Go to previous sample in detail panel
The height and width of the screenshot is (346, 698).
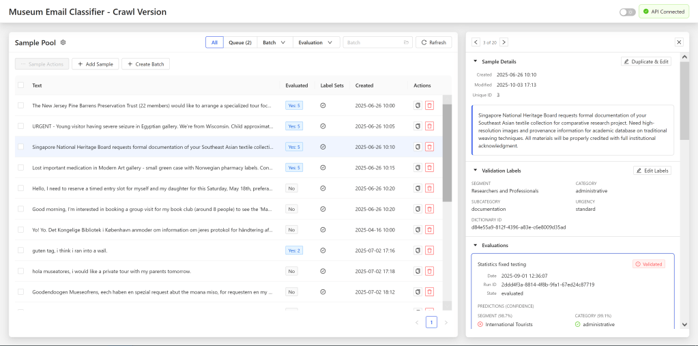[x=476, y=42]
